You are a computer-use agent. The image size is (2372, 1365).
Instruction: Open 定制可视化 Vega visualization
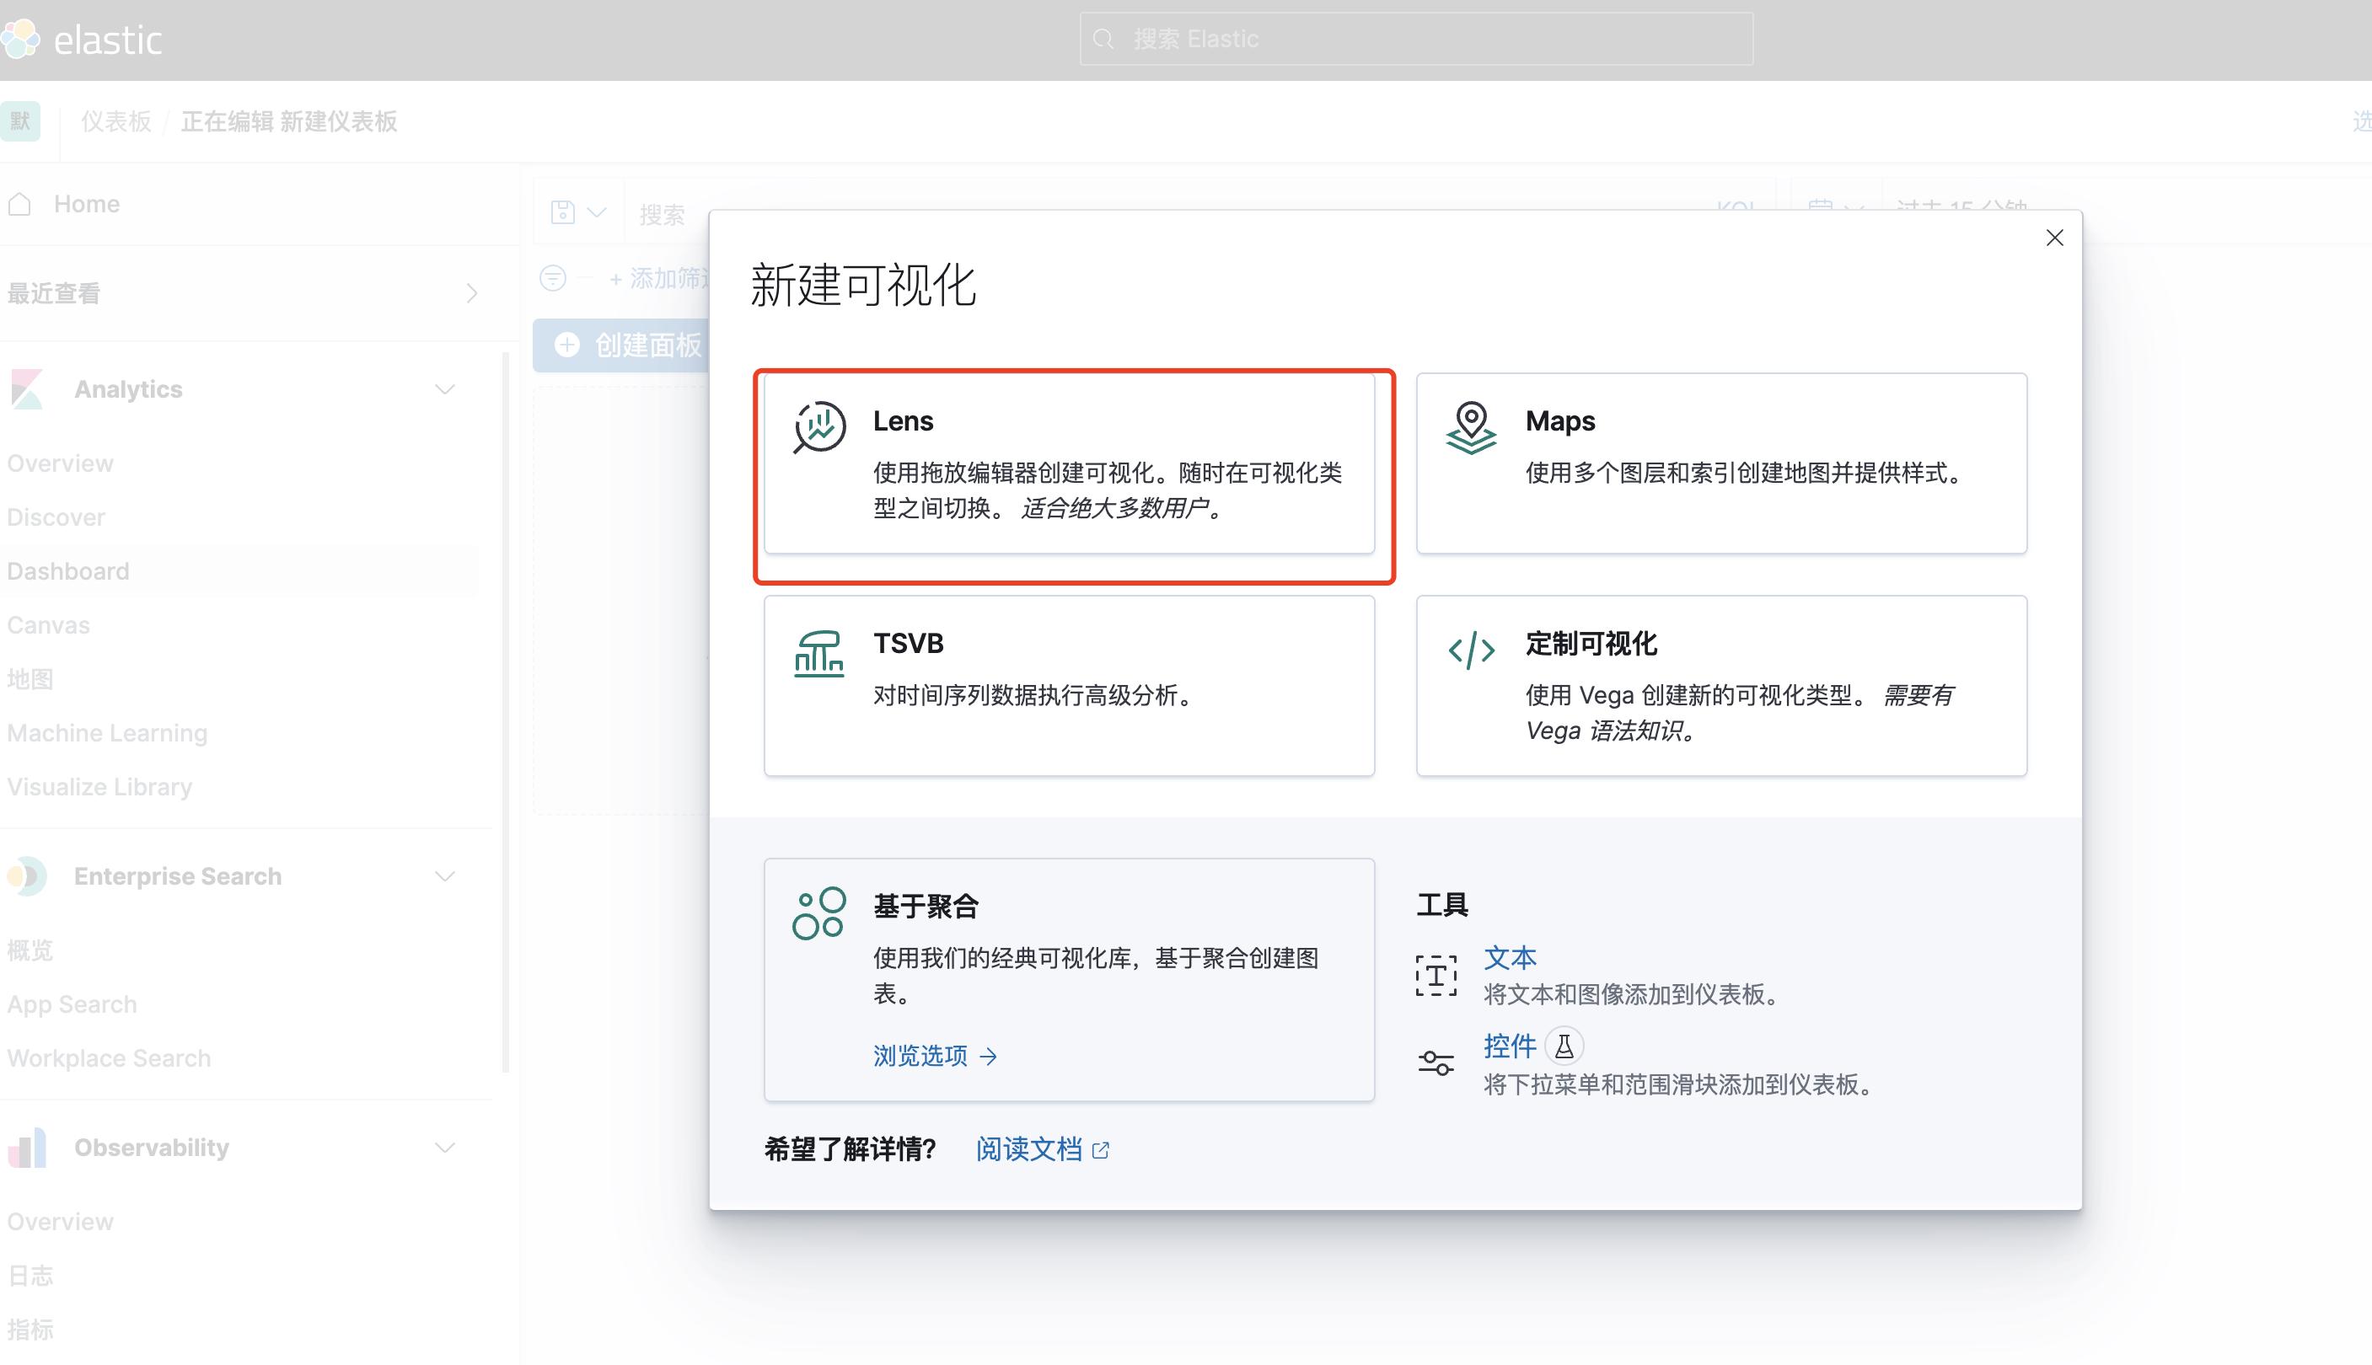tap(1720, 685)
